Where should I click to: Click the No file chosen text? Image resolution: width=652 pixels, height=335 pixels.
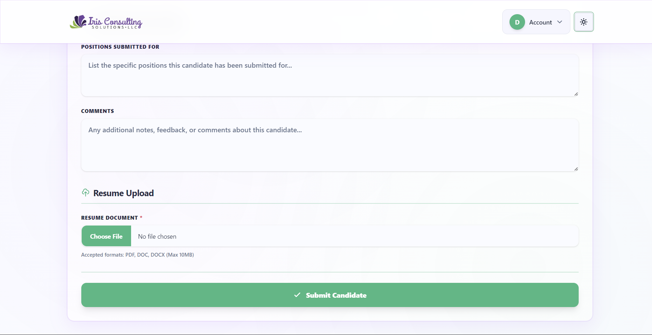pyautogui.click(x=157, y=237)
